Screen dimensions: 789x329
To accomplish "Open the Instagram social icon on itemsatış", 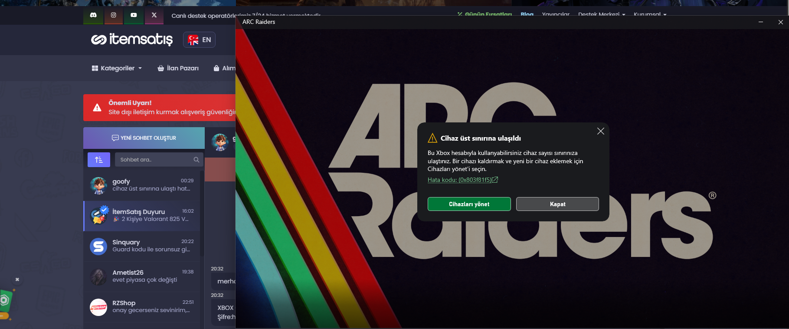I will point(114,15).
